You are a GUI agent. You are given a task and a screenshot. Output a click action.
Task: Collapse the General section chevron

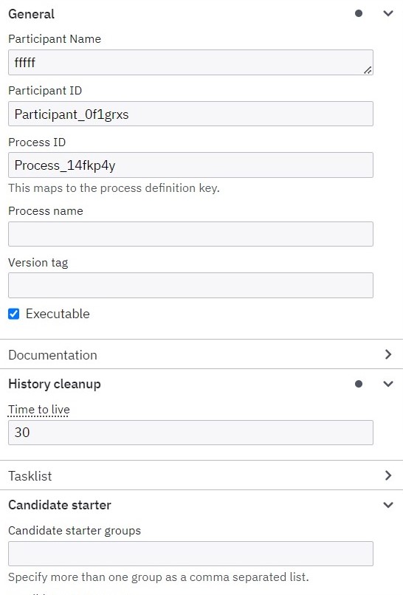[x=387, y=14]
